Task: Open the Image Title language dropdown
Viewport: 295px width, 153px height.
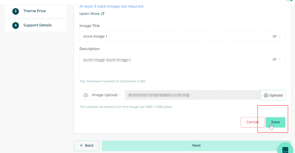Action: [x=277, y=36]
